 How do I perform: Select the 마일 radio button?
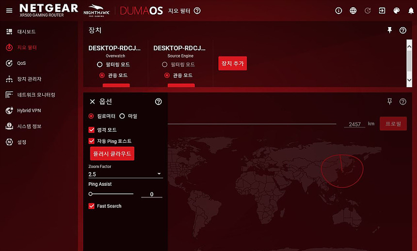(122, 116)
